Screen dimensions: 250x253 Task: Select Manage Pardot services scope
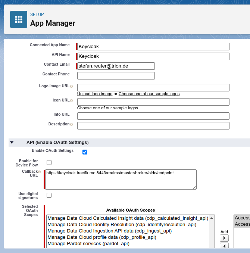pos(128,243)
